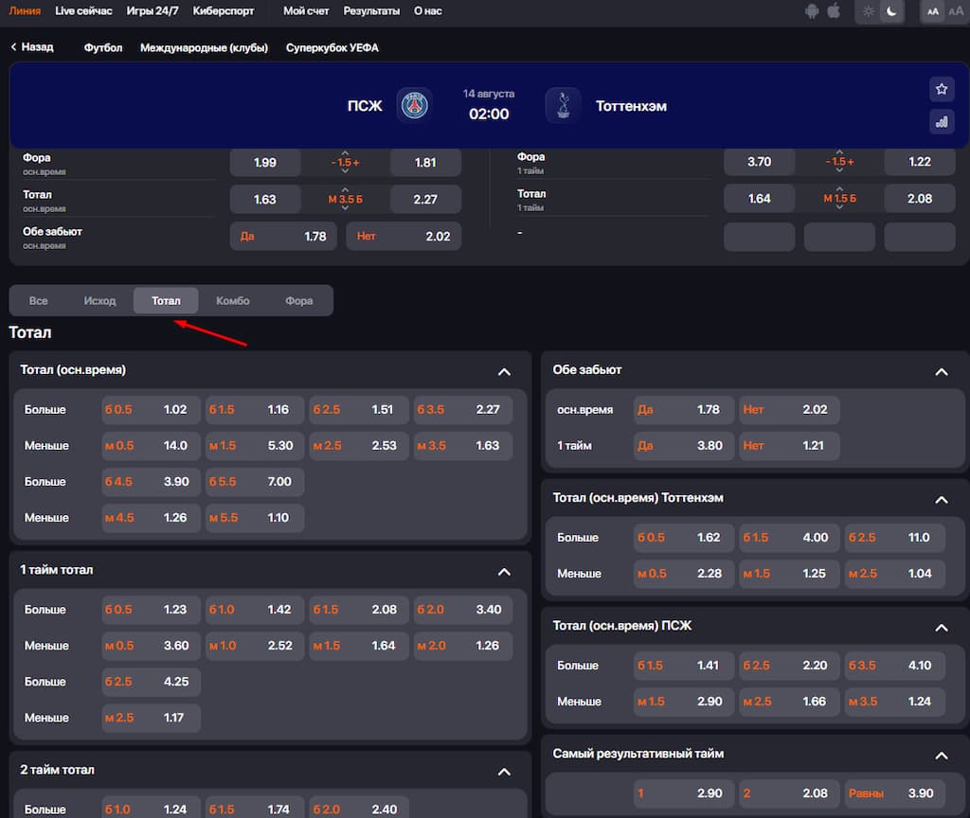Select Больше Б 0.5 at 1.02 main time
Viewport: 970px width, 818px height.
click(151, 409)
